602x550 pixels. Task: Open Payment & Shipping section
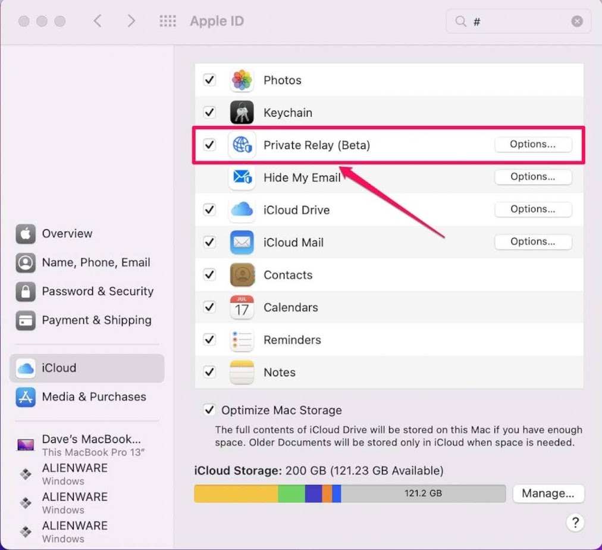pyautogui.click(x=87, y=320)
